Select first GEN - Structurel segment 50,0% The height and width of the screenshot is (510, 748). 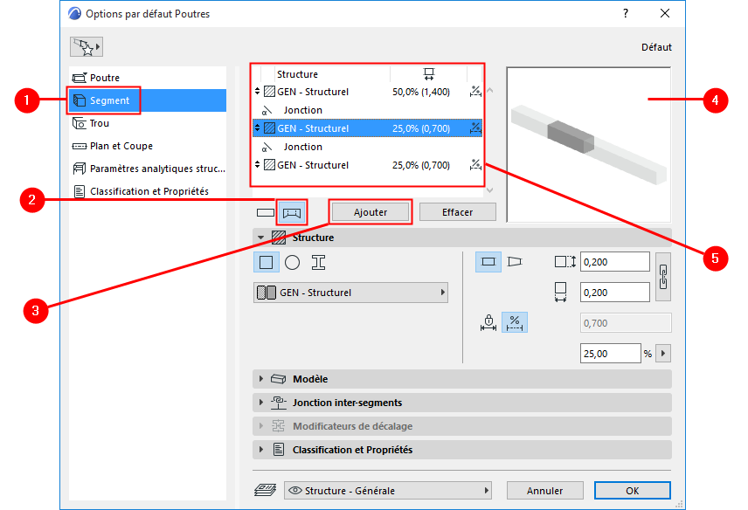(x=367, y=92)
